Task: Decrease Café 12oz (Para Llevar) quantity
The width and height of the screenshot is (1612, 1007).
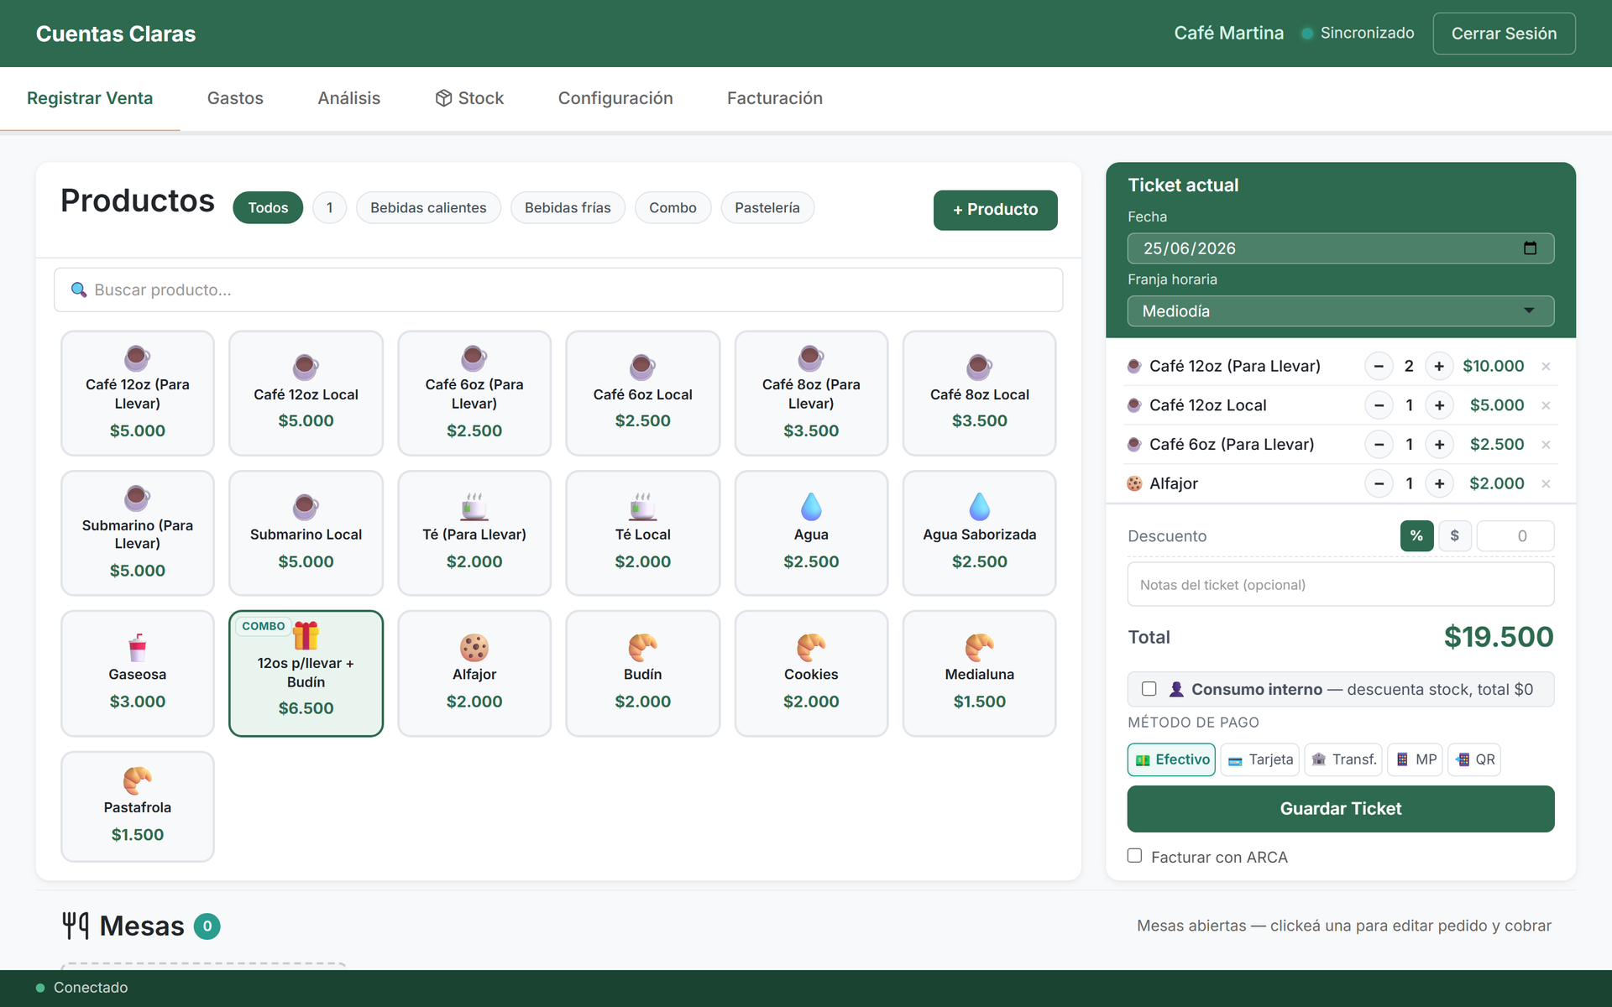Action: click(1379, 366)
